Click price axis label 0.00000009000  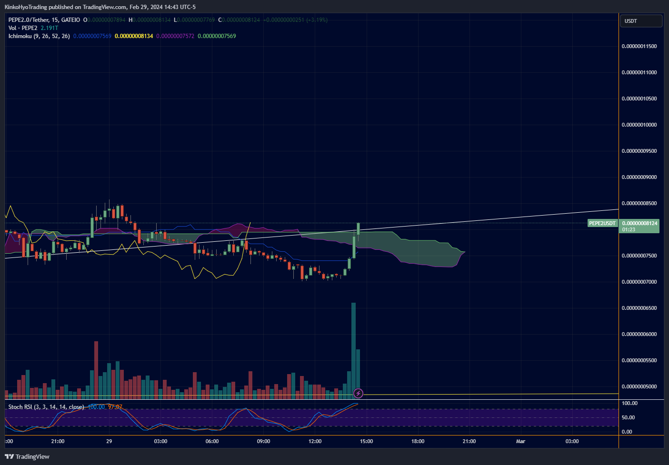click(639, 177)
